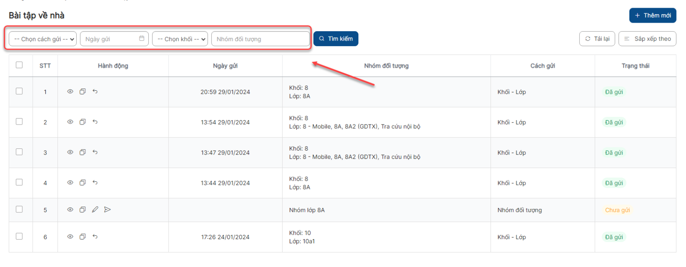Click the send arrow icon in row 5
Viewport: 686px width, 267px height.
(108, 210)
